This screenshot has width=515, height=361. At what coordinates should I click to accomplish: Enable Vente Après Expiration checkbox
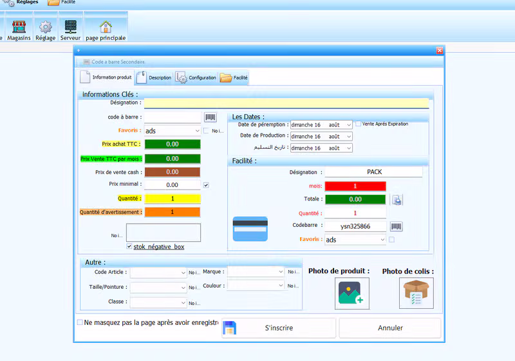pyautogui.click(x=359, y=124)
